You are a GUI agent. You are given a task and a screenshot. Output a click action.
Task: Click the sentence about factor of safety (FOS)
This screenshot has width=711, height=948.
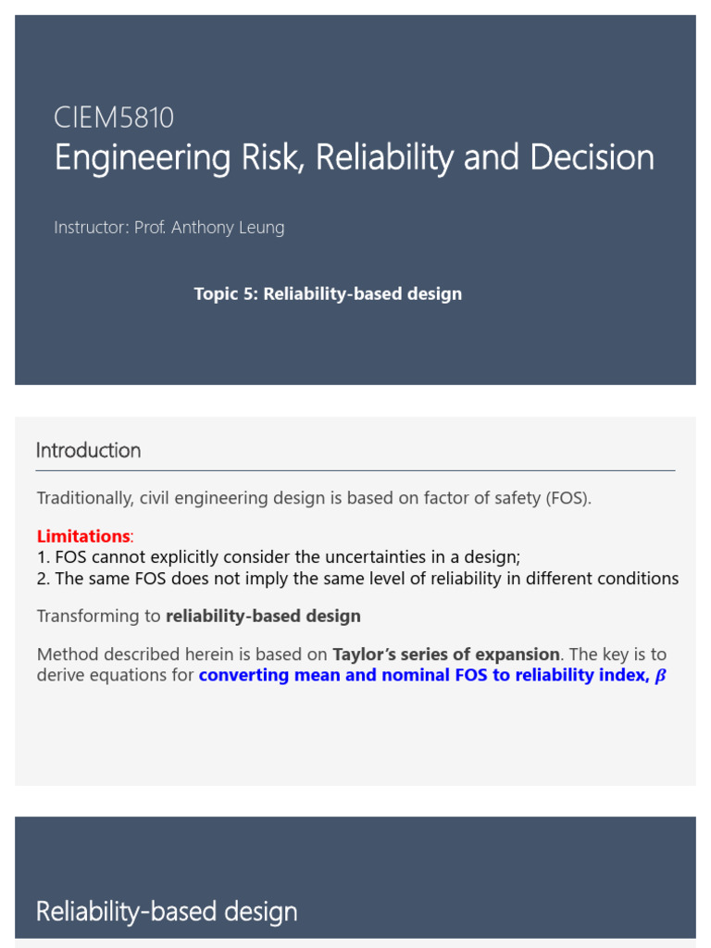[314, 498]
